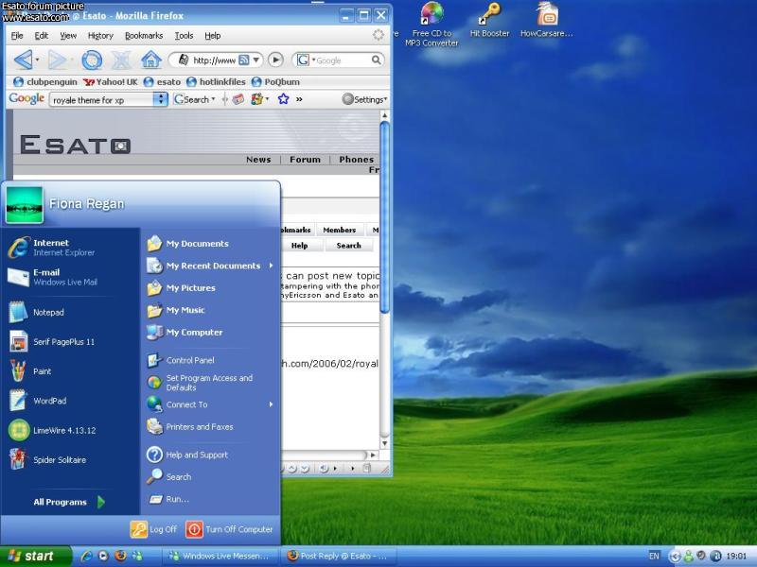Click Log Off button
The height and width of the screenshot is (567, 757).
153,529
